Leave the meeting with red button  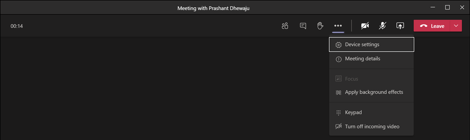point(432,26)
